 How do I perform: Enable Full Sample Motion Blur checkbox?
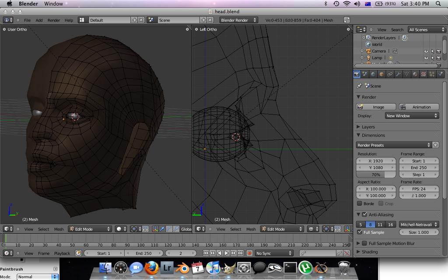(x=364, y=243)
